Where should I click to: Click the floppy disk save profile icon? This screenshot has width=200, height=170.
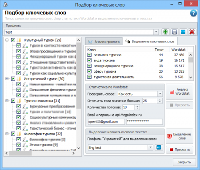coord(174,32)
